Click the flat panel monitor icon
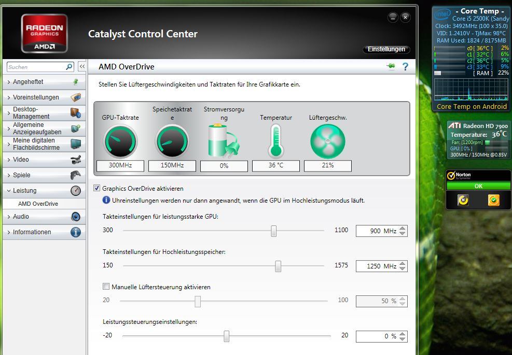Viewport: 512px width, 355px height. pyautogui.click(x=76, y=144)
